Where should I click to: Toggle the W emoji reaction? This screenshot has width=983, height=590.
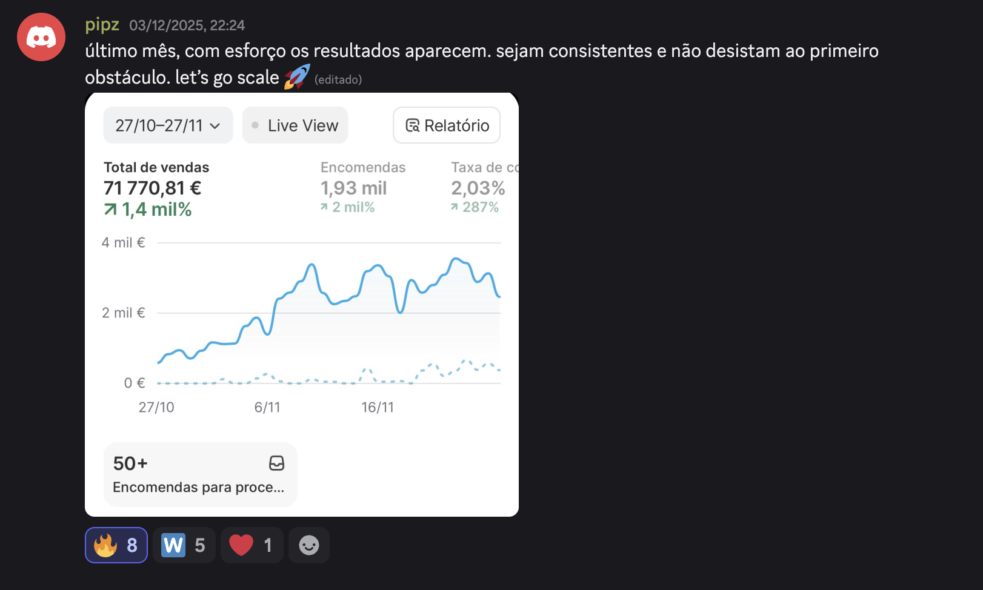coord(184,545)
